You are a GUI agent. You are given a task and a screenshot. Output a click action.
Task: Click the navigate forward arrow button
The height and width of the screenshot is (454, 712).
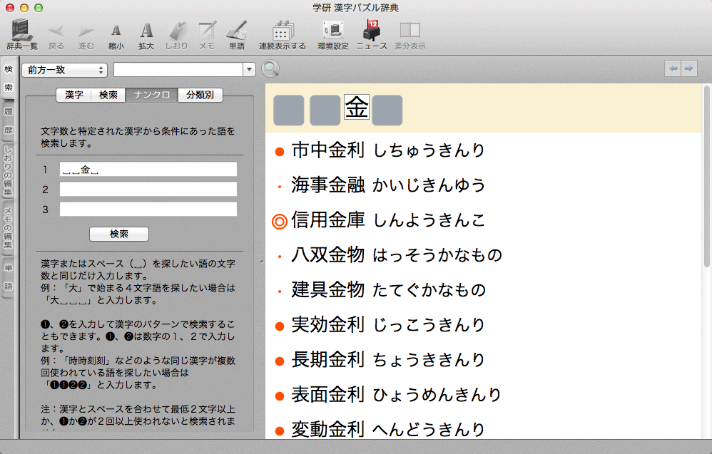[x=688, y=68]
